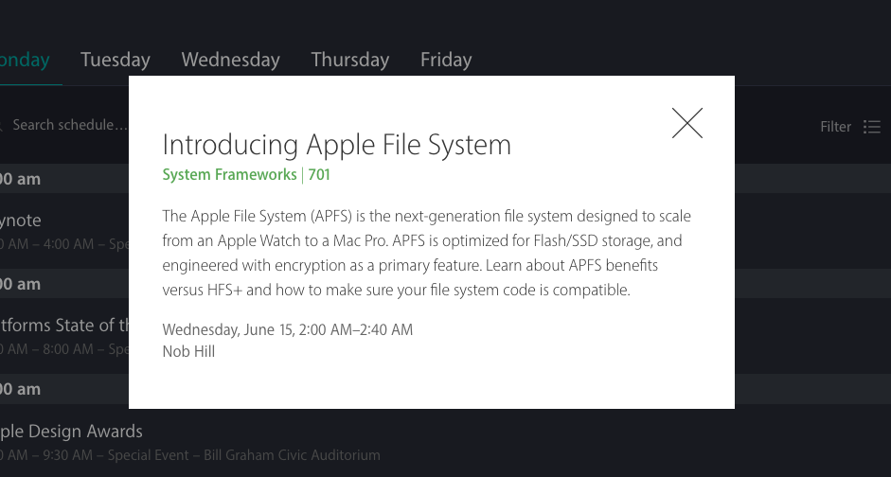Open the Filter label text
Screen dimensions: 891x477
[x=835, y=127]
